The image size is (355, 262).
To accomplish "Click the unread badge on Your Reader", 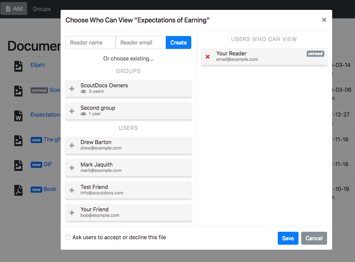I will point(315,53).
